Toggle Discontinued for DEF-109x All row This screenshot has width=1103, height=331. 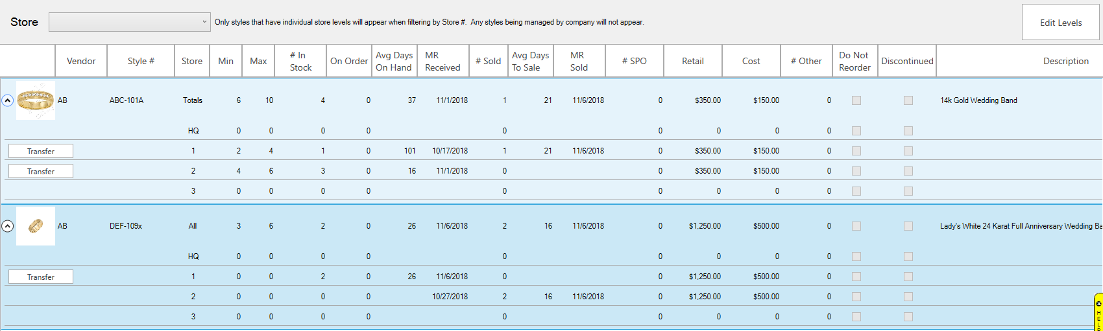(908, 226)
